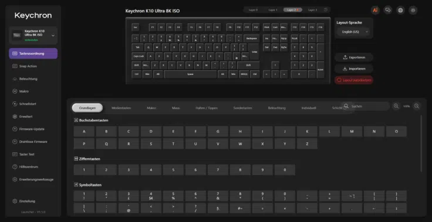This screenshot has width=432, height=222.
Task: Open Taster Test in the sidebar
Action: pos(33,154)
